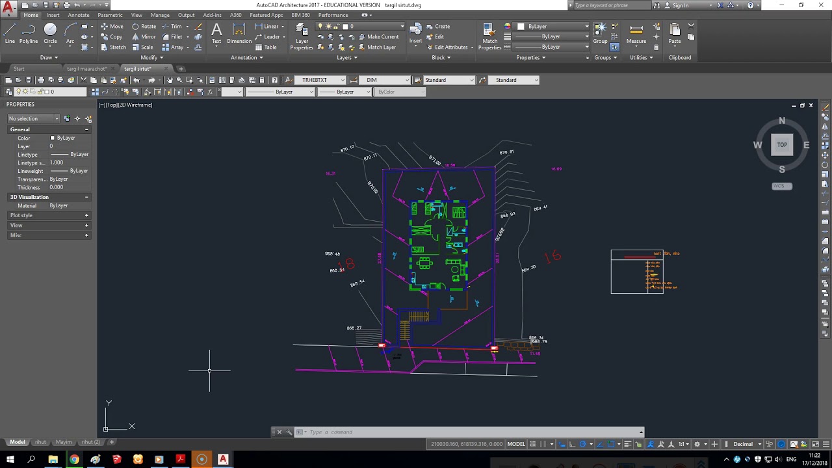The width and height of the screenshot is (832, 468).
Task: Open the Measure utility
Action: coord(636,33)
